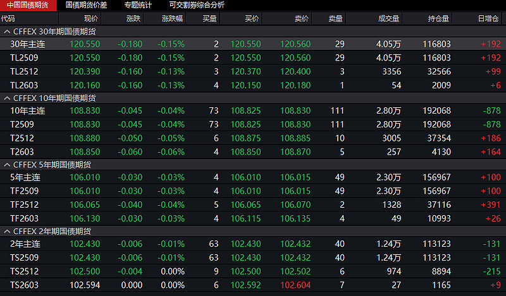Click TF2603 open interest 10993
506x296 pixels.
(439, 219)
